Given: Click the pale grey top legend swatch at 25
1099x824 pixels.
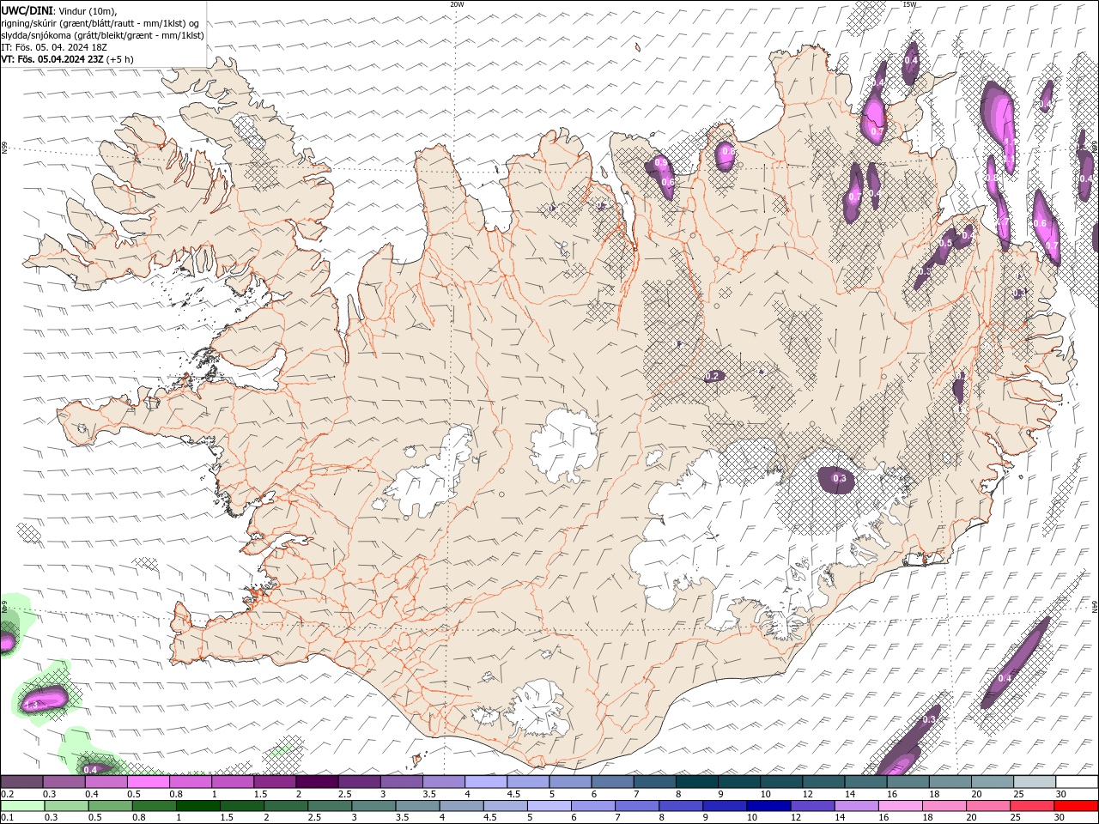Looking at the screenshot, I should point(1034,782).
